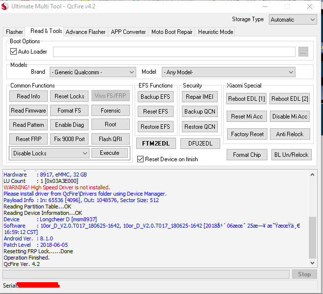The image size is (323, 294).
Task: Click the bottom progress bar
Action: click(146, 274)
